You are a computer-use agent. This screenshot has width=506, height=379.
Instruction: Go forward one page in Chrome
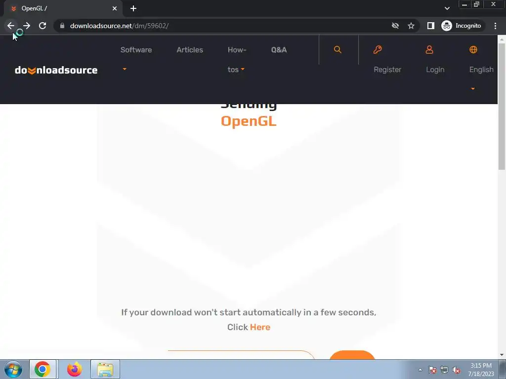27,26
